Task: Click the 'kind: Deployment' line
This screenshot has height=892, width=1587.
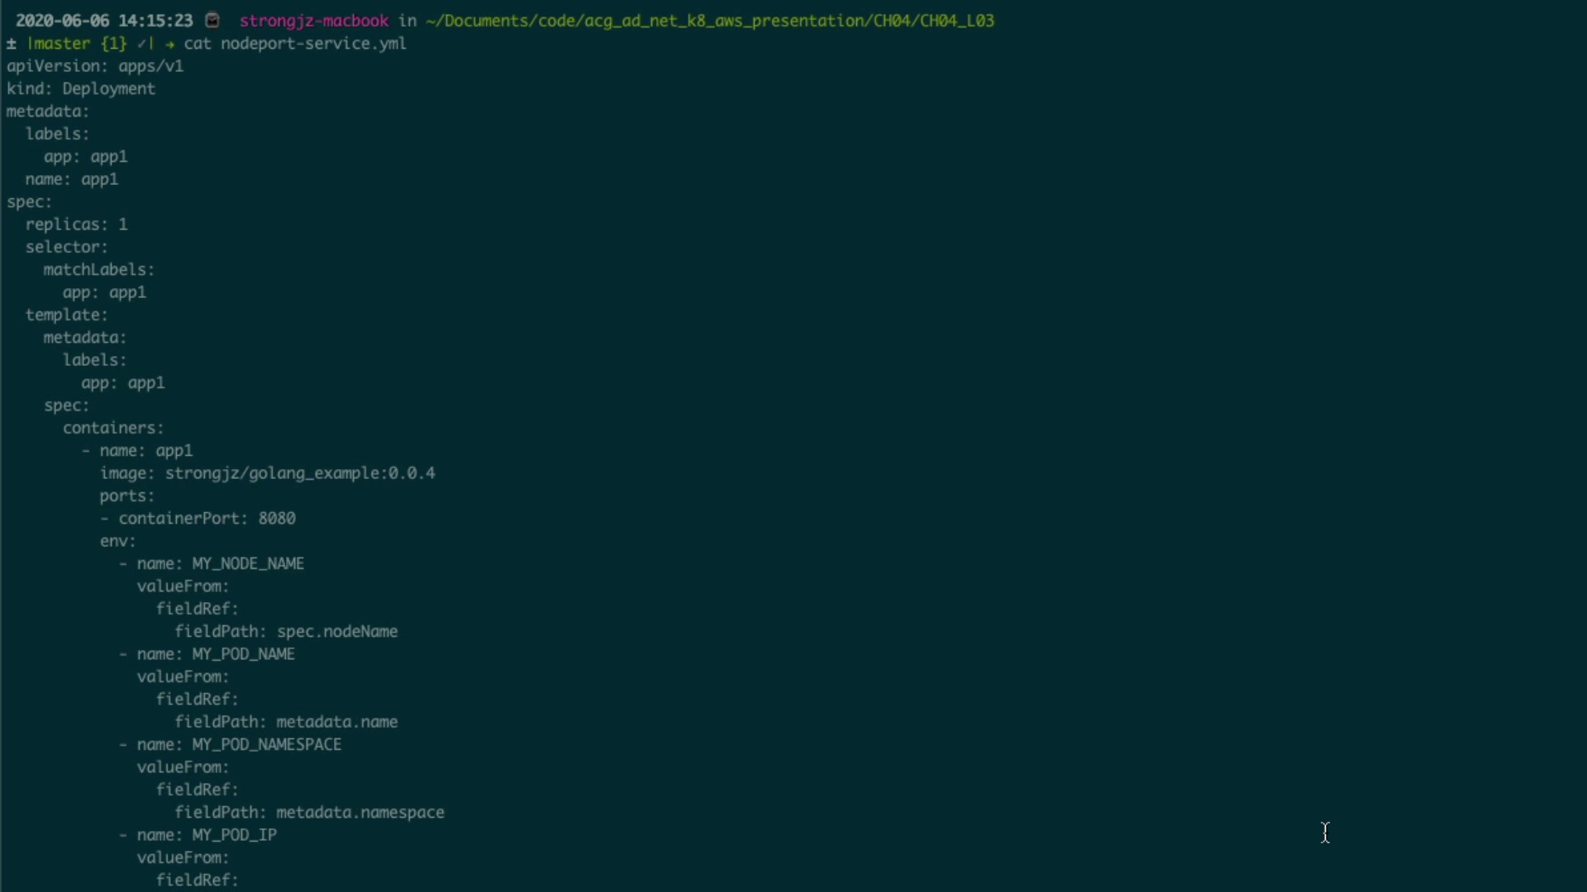Action: tap(81, 88)
